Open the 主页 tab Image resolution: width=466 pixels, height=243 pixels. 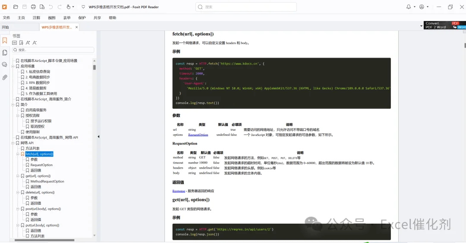pos(21,18)
